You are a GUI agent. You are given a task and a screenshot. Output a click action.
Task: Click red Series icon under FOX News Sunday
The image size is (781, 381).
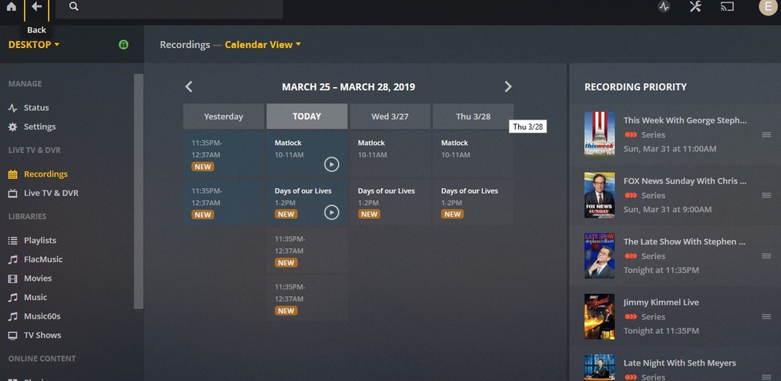click(x=631, y=195)
